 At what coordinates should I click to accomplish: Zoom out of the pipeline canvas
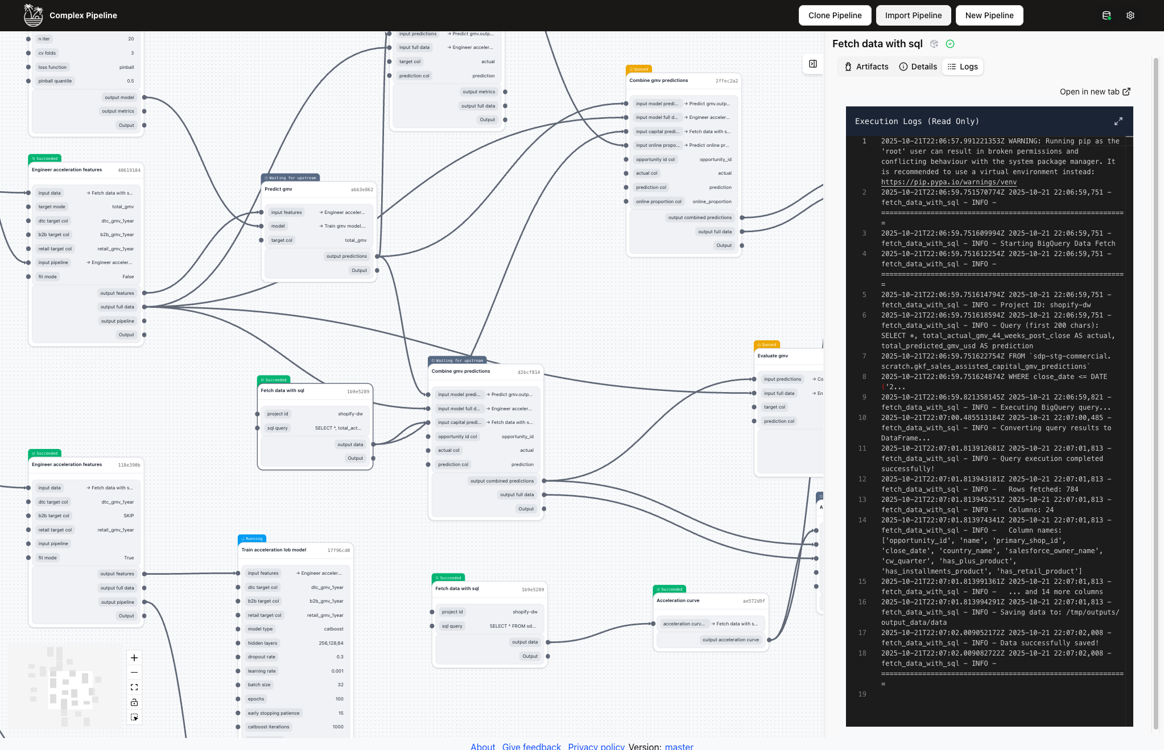134,672
